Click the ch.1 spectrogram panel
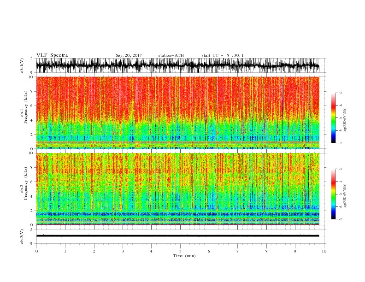This screenshot has height=282, width=365. (x=177, y=112)
